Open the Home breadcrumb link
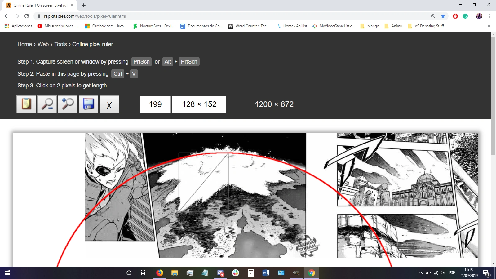The height and width of the screenshot is (279, 496). pyautogui.click(x=25, y=44)
